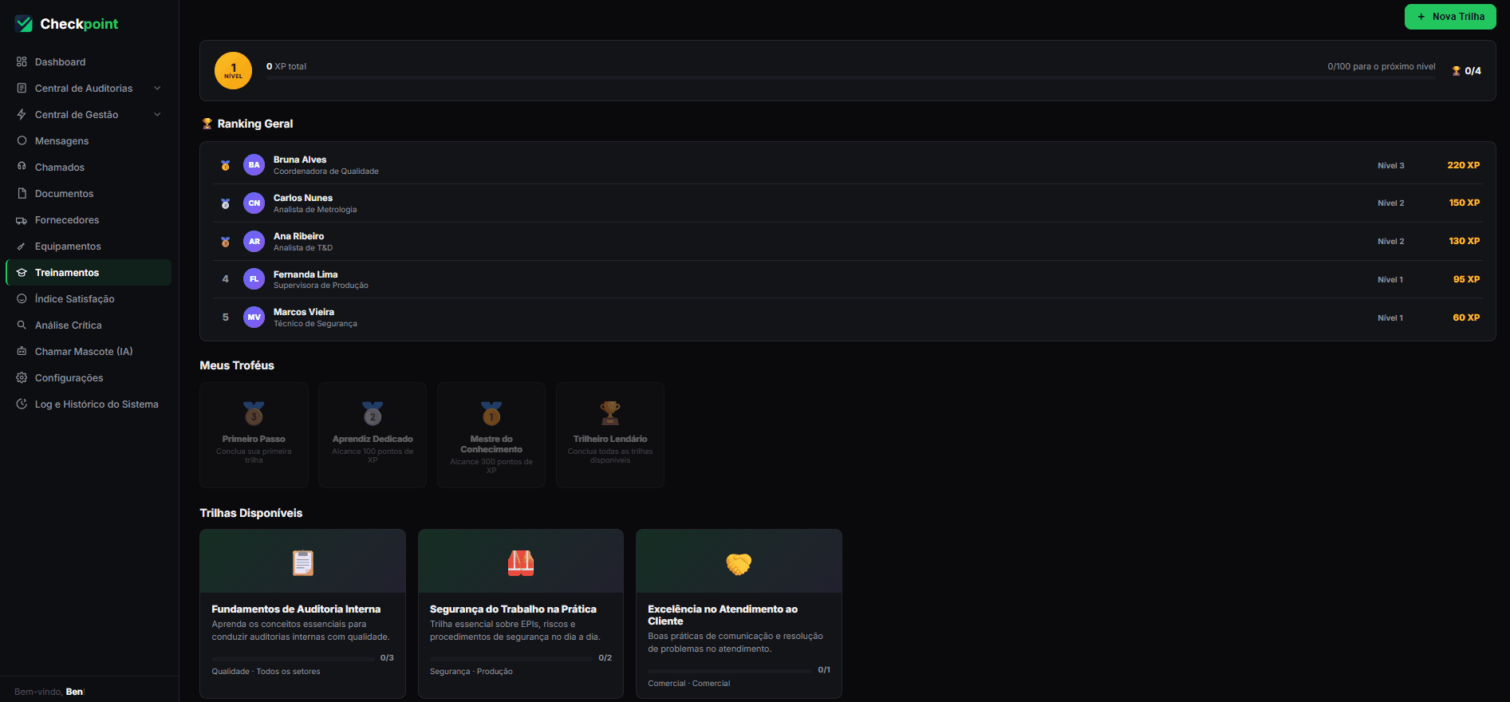Viewport: 1510px width, 702px height.
Task: Click the Equipamentos wrench icon
Action: coord(22,246)
